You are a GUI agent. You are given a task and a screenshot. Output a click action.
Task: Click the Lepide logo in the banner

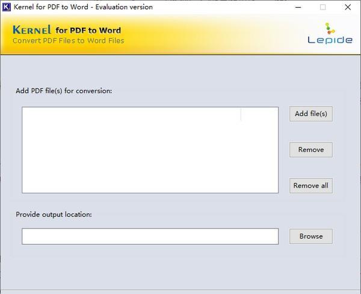click(x=330, y=33)
